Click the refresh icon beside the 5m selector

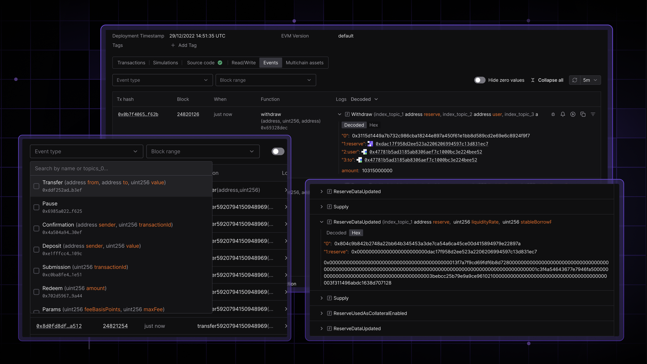575,80
